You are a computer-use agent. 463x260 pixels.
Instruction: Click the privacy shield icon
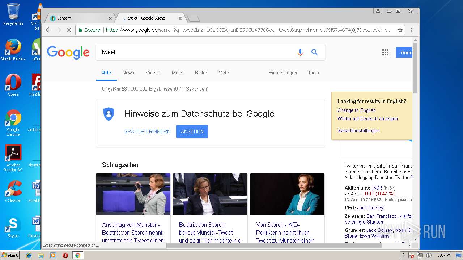pyautogui.click(x=109, y=114)
